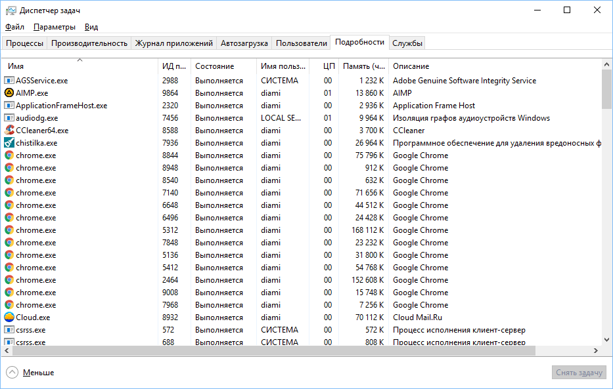The image size is (613, 389).
Task: Click the vertical scrollbar down arrow
Action: click(606, 340)
